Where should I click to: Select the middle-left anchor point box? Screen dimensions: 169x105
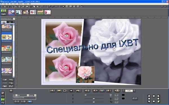click(x=149, y=99)
